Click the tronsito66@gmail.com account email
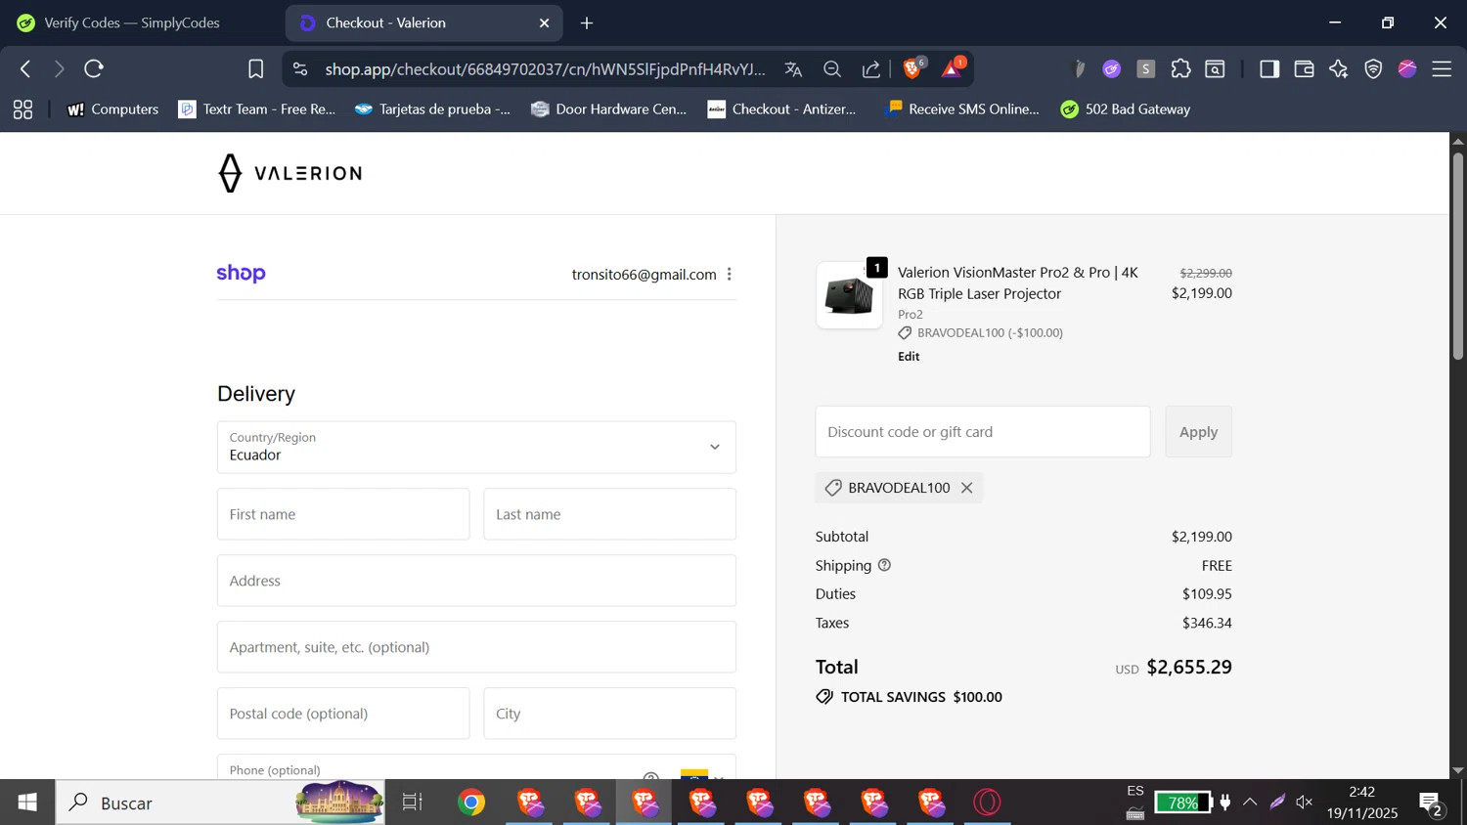The width and height of the screenshot is (1467, 825). pyautogui.click(x=645, y=275)
